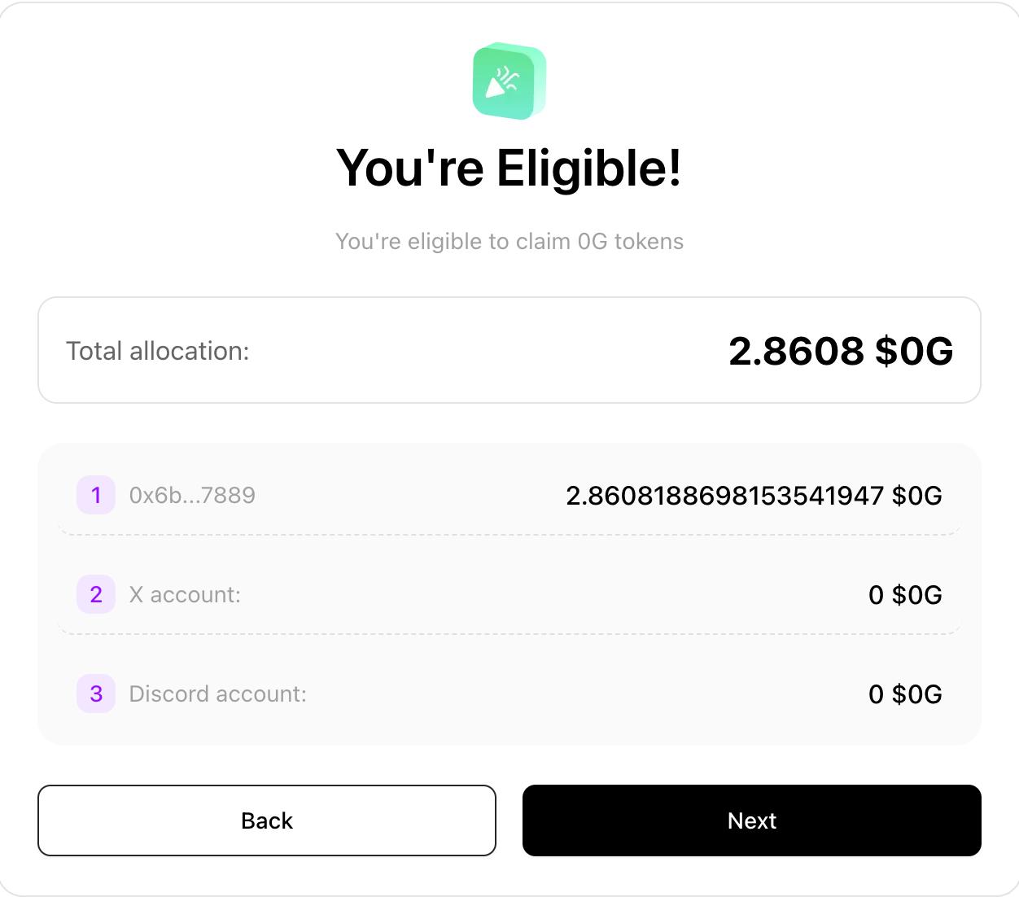Click the wallet allocation row

point(510,495)
